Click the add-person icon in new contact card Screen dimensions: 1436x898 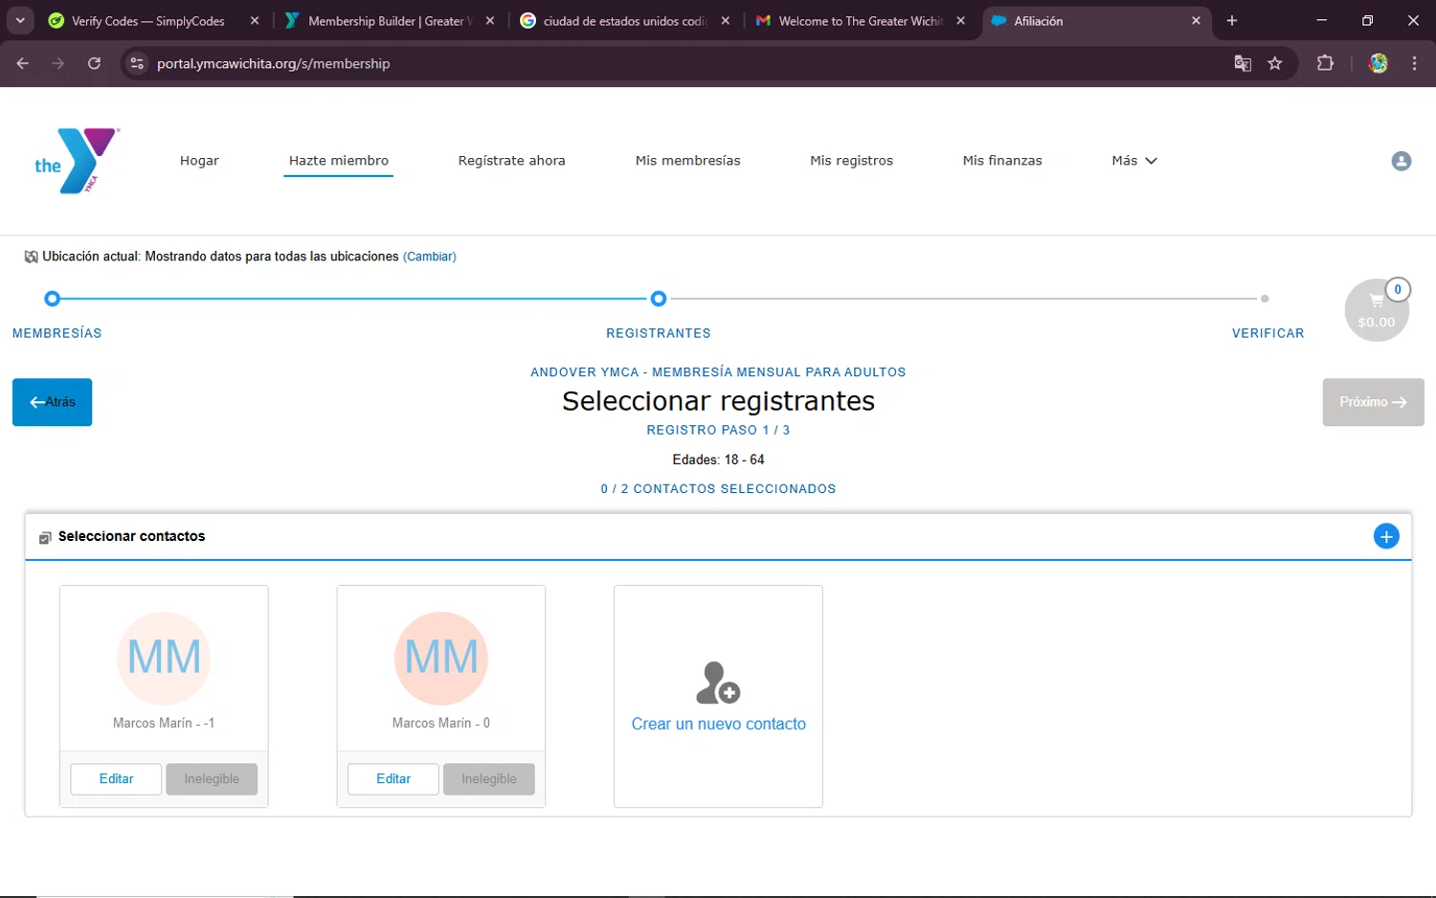click(x=718, y=682)
